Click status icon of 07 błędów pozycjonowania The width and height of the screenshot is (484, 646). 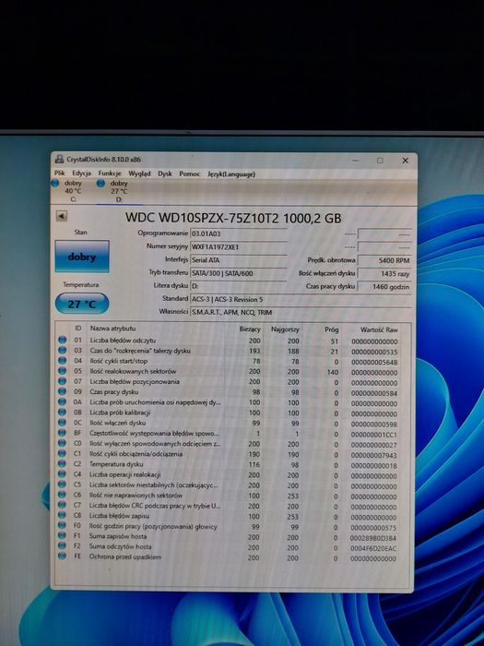[62, 381]
